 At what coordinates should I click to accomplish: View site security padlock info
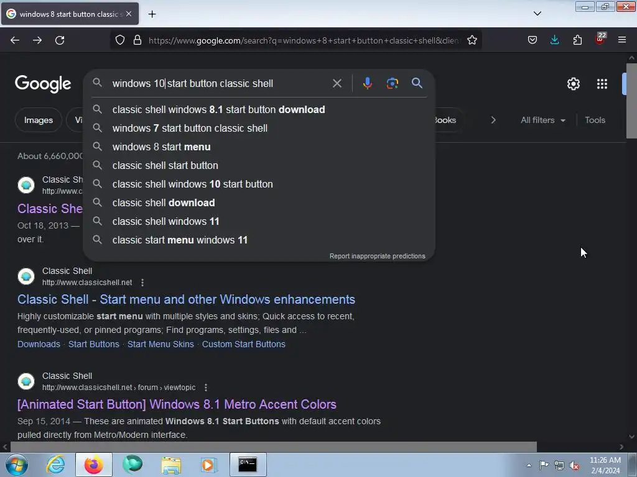point(137,40)
